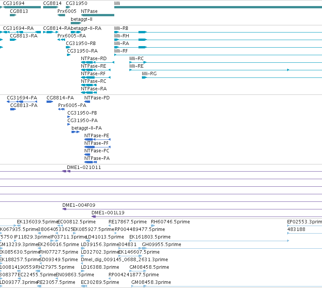Click EST label RE23057.5prime
This screenshot has height=288, width=322.
click(x=56, y=282)
